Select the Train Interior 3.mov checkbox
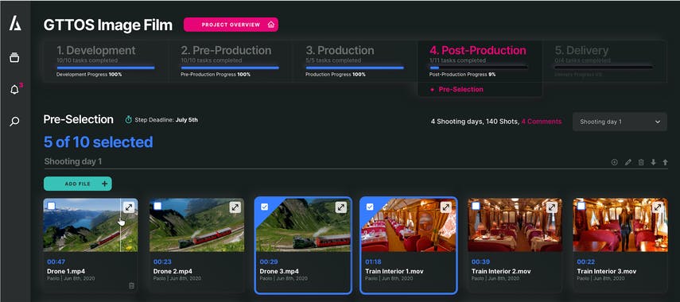Image resolution: width=680 pixels, height=302 pixels. 581,207
